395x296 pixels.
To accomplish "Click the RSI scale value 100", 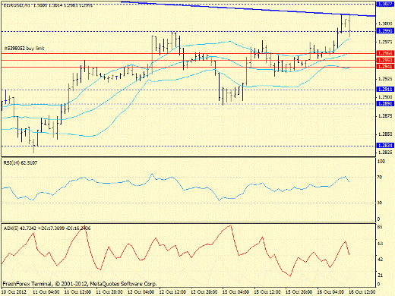I will 381,162.
